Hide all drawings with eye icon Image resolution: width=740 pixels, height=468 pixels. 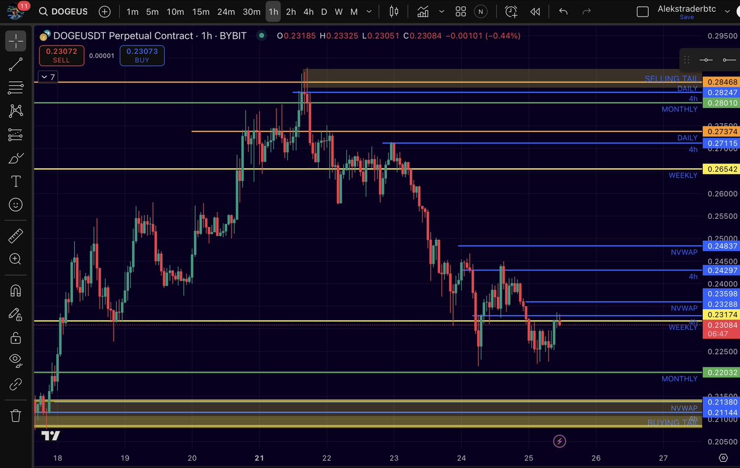coord(15,361)
